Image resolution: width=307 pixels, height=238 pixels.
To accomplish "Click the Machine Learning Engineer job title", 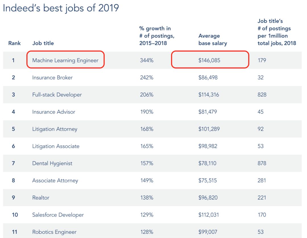I will 65,60.
